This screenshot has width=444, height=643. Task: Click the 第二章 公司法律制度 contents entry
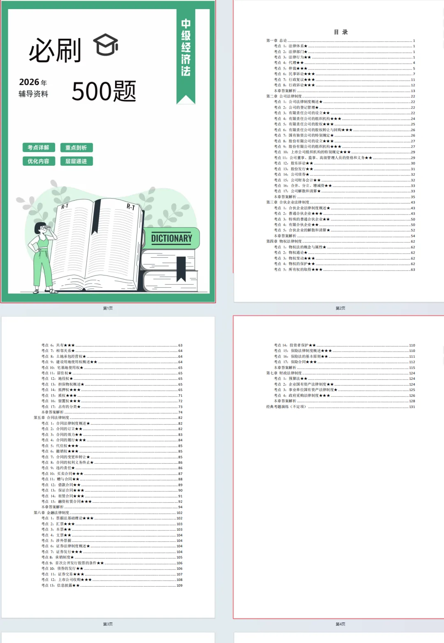(340, 96)
